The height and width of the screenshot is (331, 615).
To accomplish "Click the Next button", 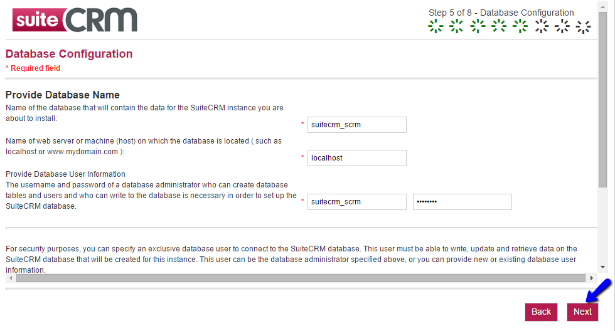I will pyautogui.click(x=582, y=312).
